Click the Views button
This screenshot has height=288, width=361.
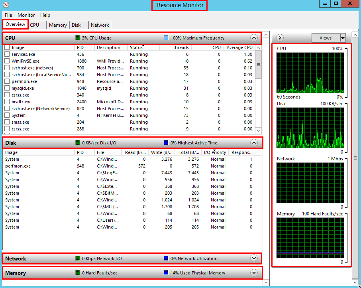click(x=326, y=38)
